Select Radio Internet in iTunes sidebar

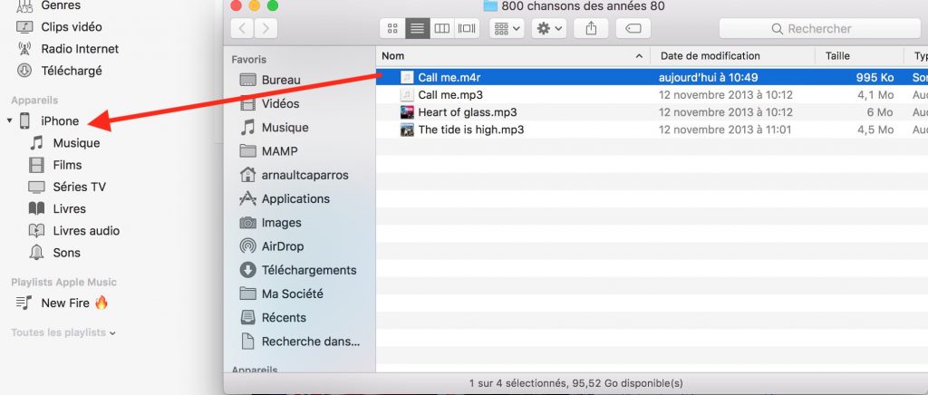tap(80, 49)
